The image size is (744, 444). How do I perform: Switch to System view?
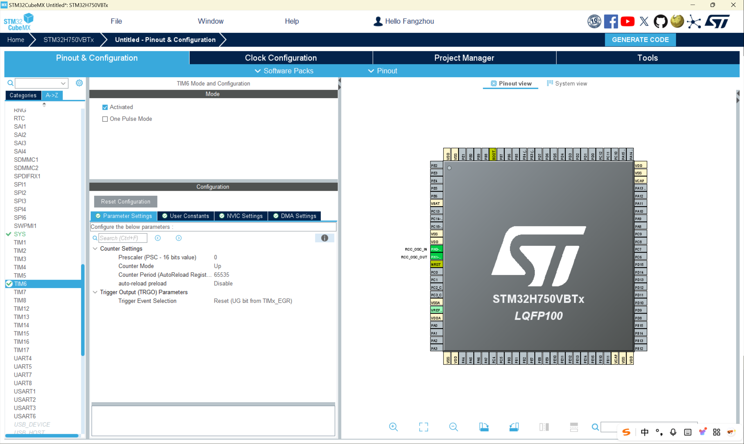click(567, 83)
